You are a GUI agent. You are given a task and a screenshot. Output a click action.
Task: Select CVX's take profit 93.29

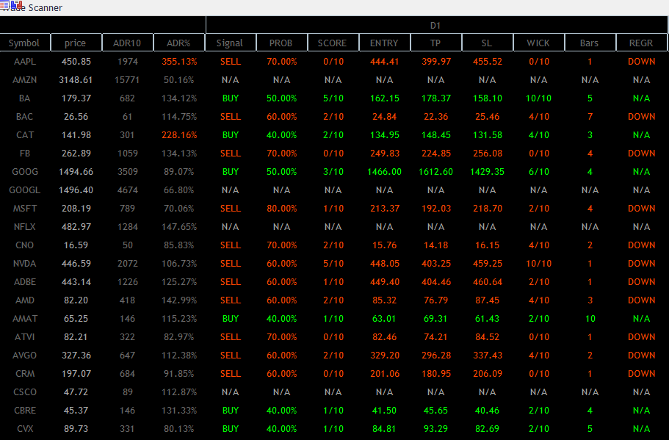click(435, 428)
